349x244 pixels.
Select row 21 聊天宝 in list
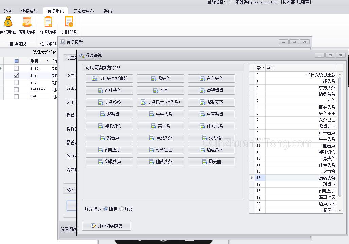pos(296,210)
